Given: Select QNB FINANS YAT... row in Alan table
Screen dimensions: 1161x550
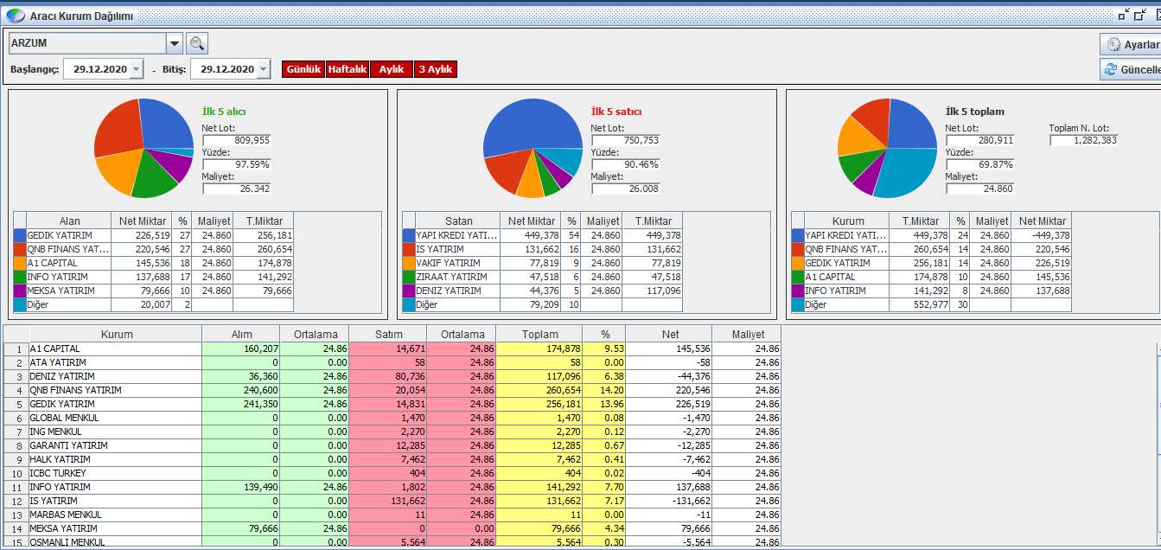Looking at the screenshot, I should (154, 249).
